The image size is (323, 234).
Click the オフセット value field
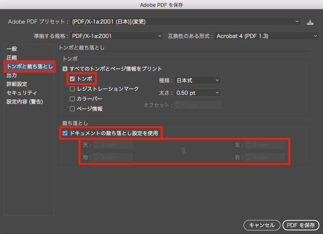point(201,105)
